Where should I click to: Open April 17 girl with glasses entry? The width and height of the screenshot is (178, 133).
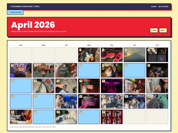coord(134,86)
